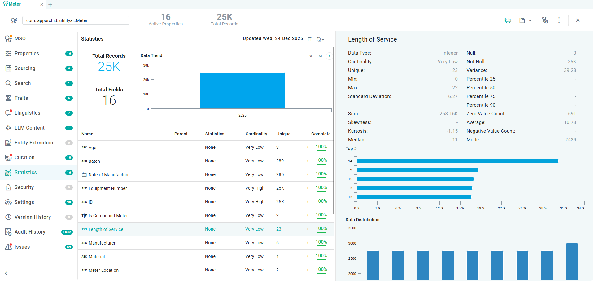This screenshot has width=594, height=282.
Task: Click the floppy disk save icon
Action: coord(522,20)
